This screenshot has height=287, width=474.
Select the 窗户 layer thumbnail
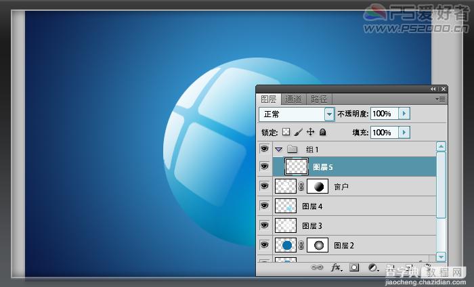click(x=286, y=186)
